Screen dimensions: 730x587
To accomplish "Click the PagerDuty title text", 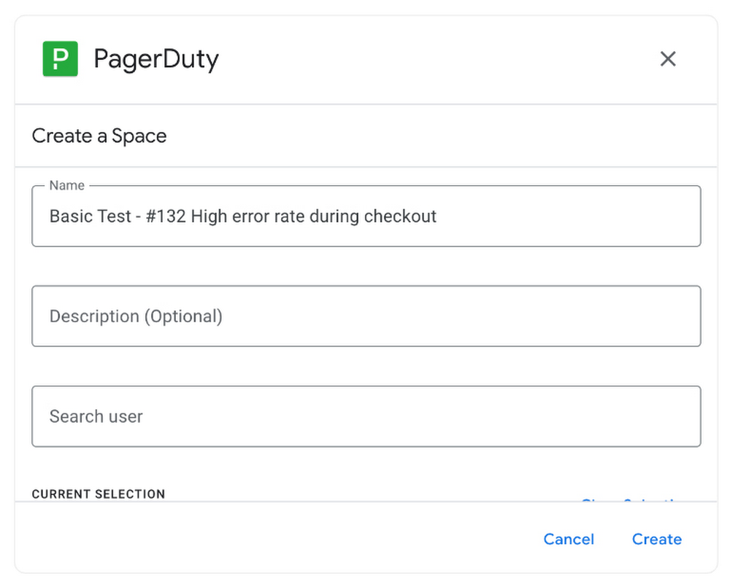I will [156, 59].
